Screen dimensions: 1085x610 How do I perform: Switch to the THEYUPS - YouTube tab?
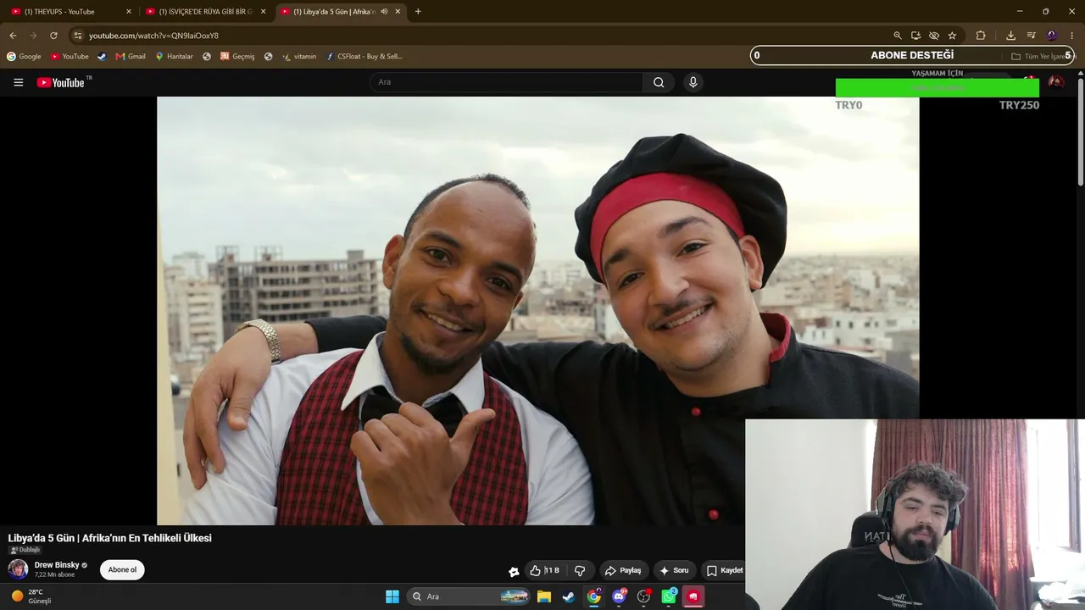[71, 12]
